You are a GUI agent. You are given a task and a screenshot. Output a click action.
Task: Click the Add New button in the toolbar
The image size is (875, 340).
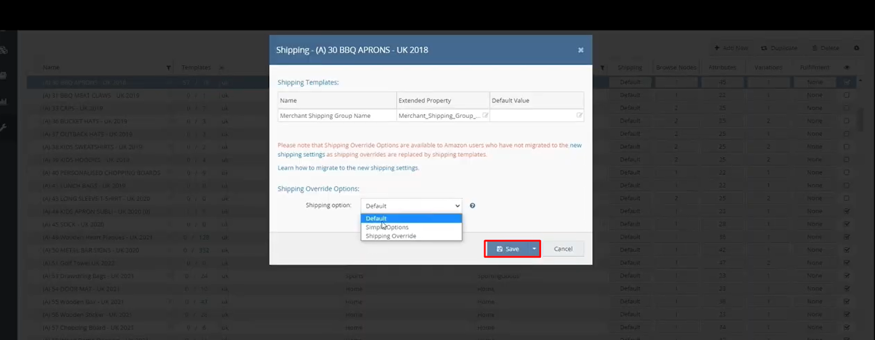[731, 48]
